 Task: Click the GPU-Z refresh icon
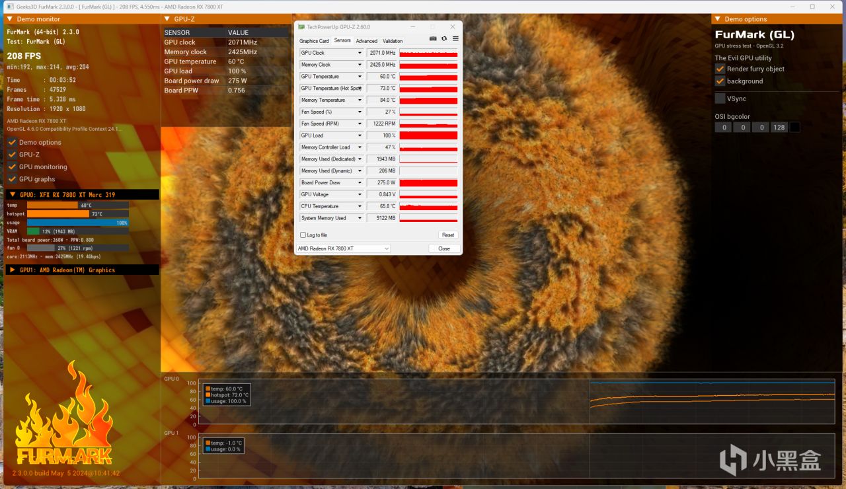[444, 39]
